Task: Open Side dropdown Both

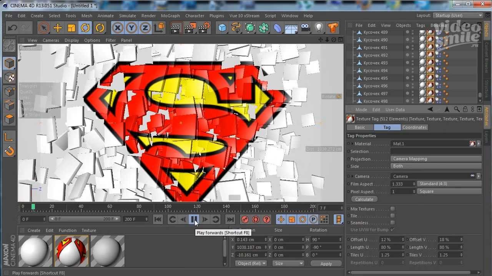Action: [x=436, y=166]
